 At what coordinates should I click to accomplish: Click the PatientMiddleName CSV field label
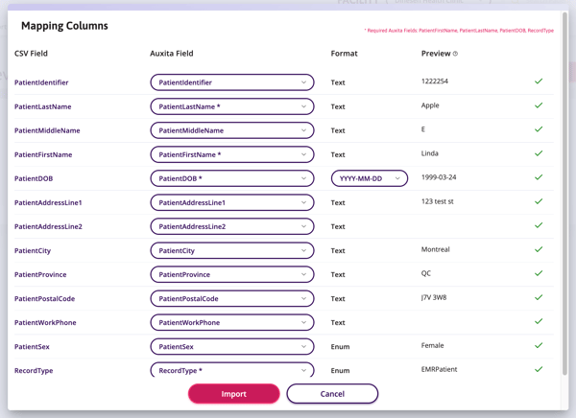point(47,130)
